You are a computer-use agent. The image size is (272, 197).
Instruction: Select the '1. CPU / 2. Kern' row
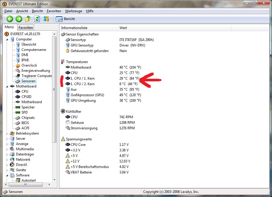coord(102,84)
